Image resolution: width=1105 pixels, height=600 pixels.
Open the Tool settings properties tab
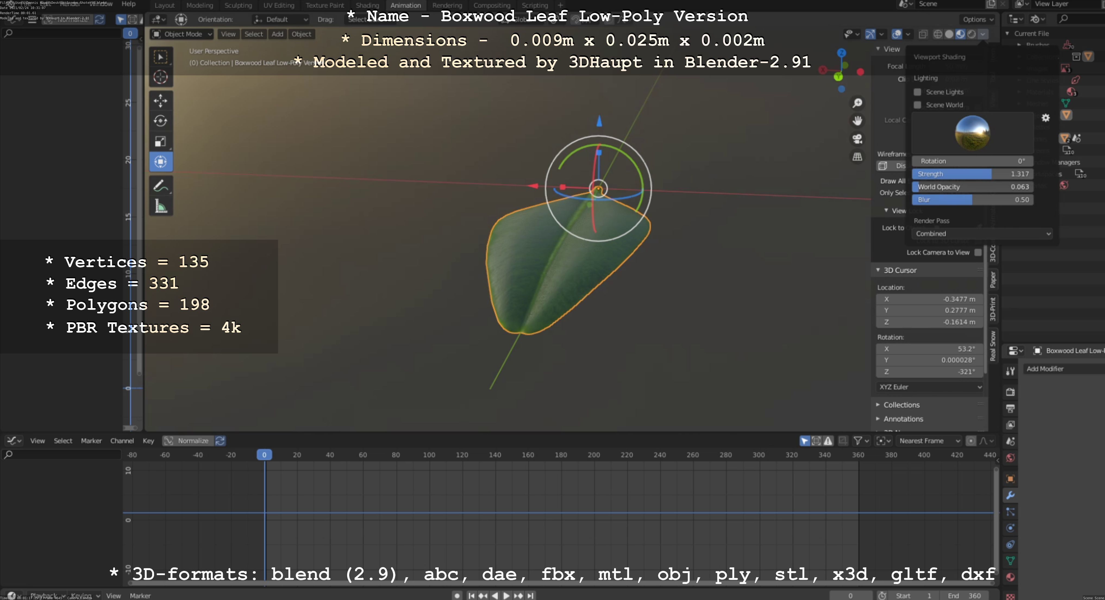pos(1010,371)
